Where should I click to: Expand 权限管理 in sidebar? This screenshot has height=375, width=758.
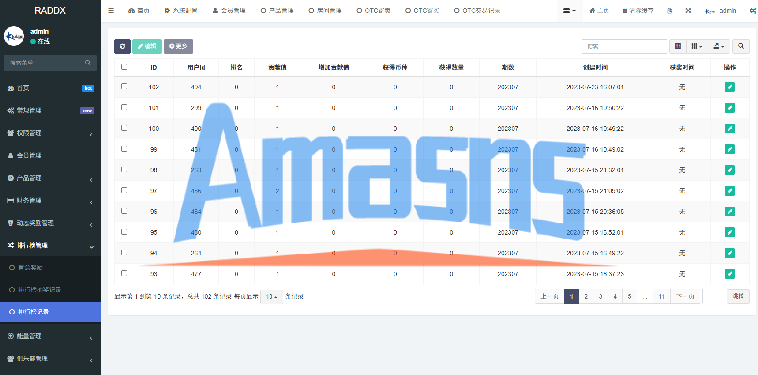click(50, 133)
